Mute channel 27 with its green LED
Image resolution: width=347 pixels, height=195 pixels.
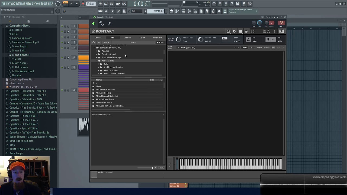tap(62, 58)
